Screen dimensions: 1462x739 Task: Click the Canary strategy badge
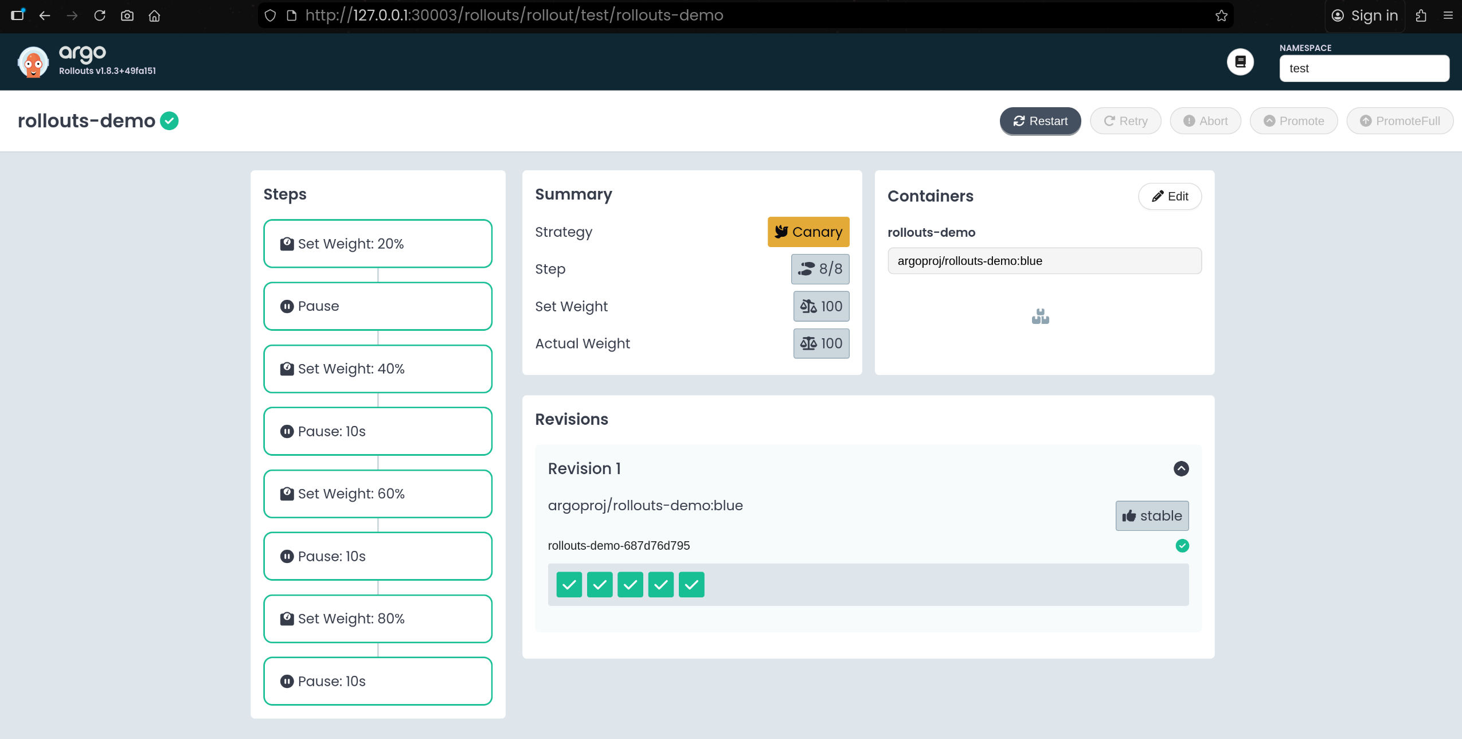(x=808, y=232)
